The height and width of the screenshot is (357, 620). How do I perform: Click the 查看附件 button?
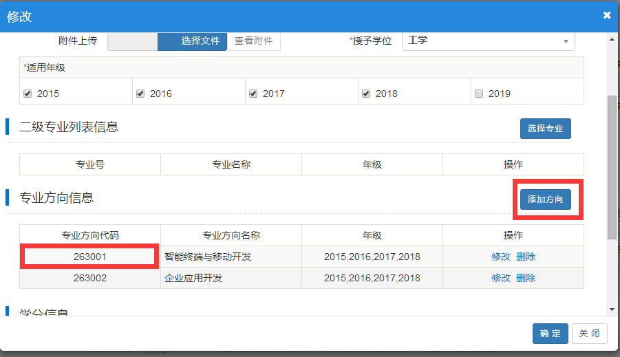click(254, 41)
